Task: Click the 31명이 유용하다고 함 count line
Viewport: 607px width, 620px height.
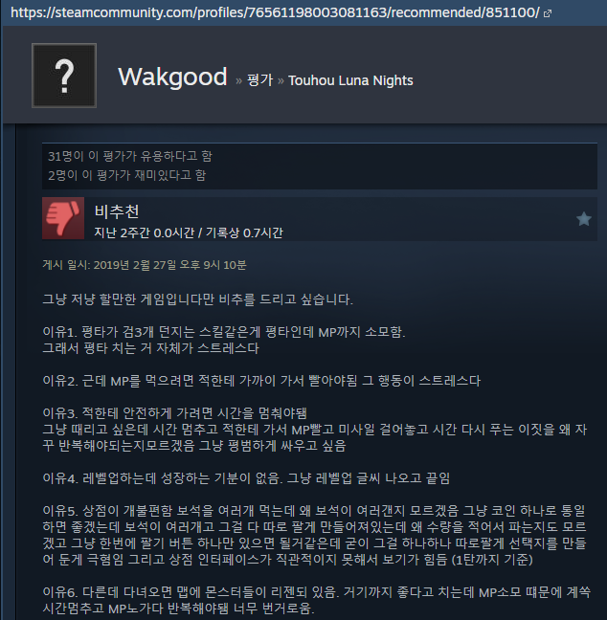Action: pos(130,156)
